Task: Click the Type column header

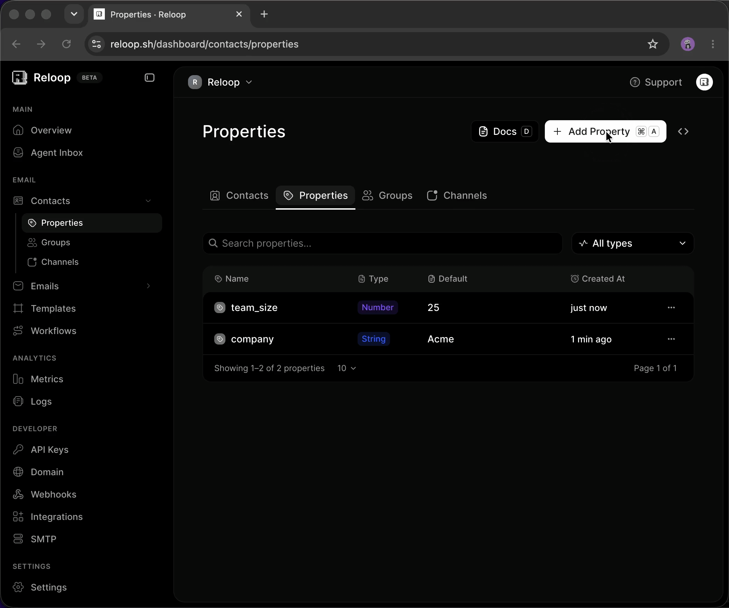Action: click(373, 279)
